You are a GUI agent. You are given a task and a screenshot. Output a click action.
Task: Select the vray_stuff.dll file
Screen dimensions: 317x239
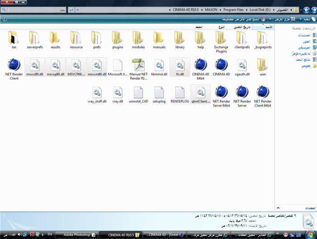coord(97,94)
